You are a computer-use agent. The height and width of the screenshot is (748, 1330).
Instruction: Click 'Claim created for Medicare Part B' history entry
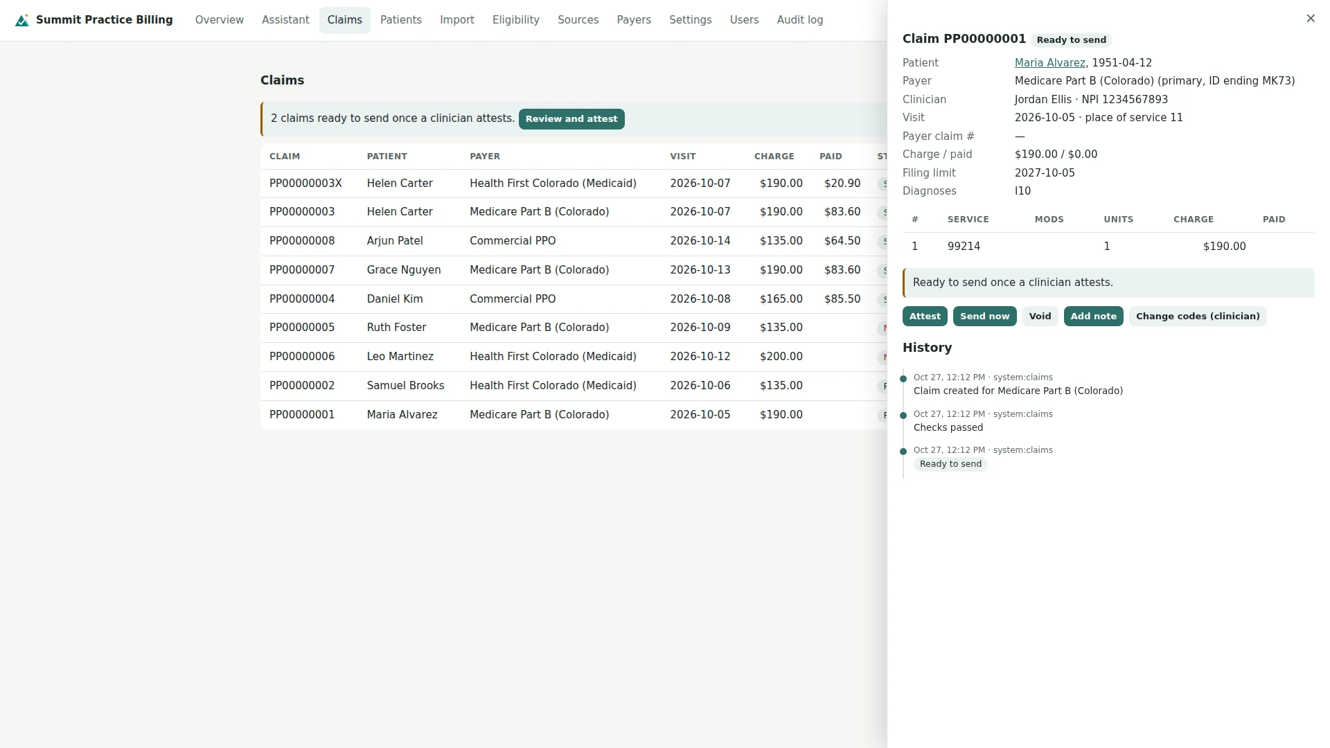(1018, 391)
